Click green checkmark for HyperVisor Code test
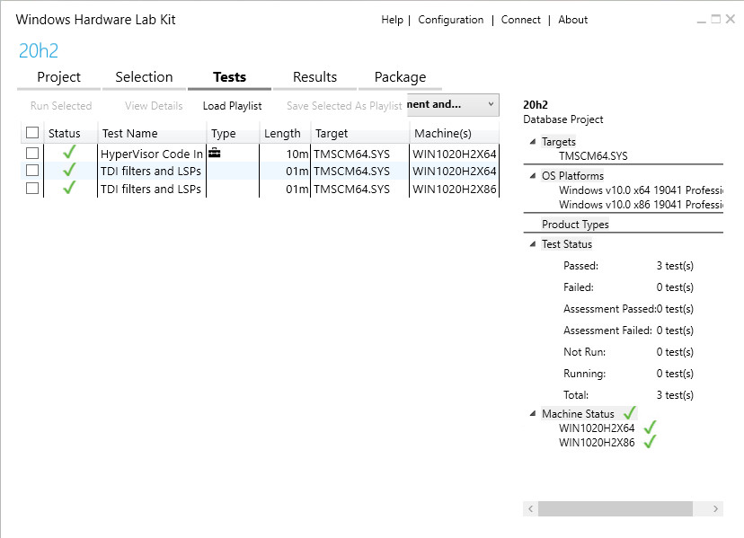This screenshot has width=744, height=538. click(69, 152)
